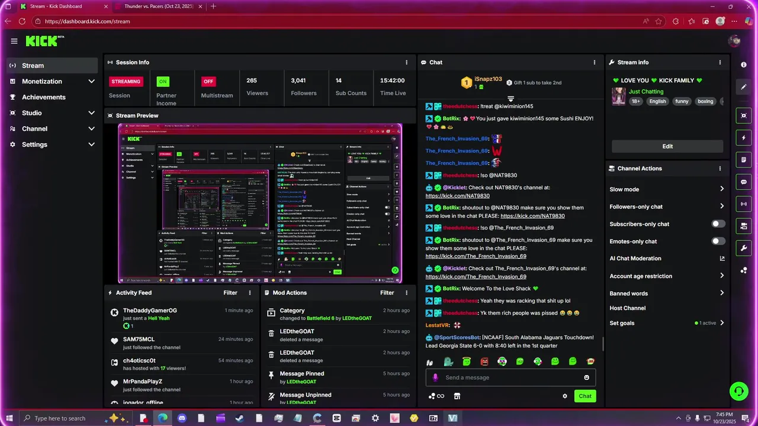
Task: Select Stream in the left sidebar
Action: [x=52, y=66]
